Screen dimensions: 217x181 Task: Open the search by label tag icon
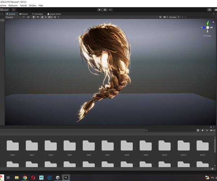(203, 130)
